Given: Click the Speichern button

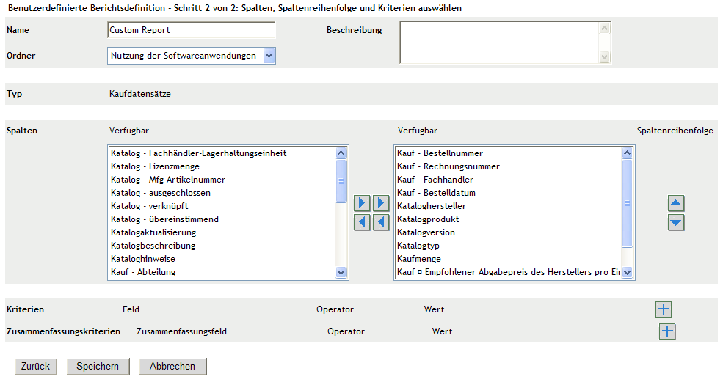Looking at the screenshot, I should [x=98, y=367].
